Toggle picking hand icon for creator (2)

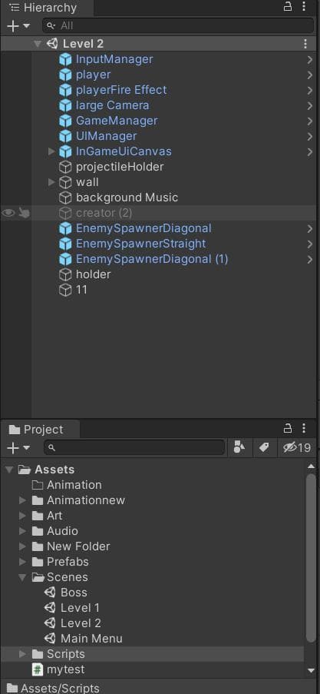pyautogui.click(x=24, y=213)
